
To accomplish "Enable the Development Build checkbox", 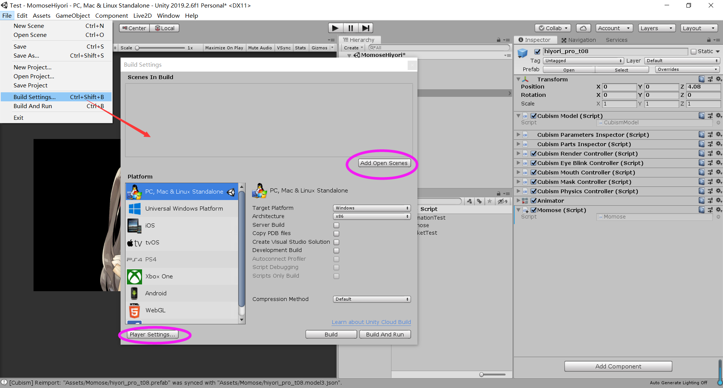I will [x=336, y=251].
